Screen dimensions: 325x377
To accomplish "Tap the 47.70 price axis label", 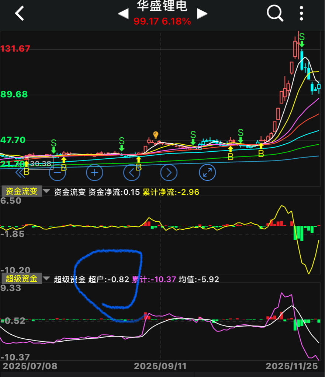I will [x=13, y=140].
